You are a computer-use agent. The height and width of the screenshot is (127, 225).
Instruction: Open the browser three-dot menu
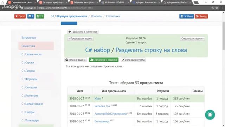tap(222, 8)
